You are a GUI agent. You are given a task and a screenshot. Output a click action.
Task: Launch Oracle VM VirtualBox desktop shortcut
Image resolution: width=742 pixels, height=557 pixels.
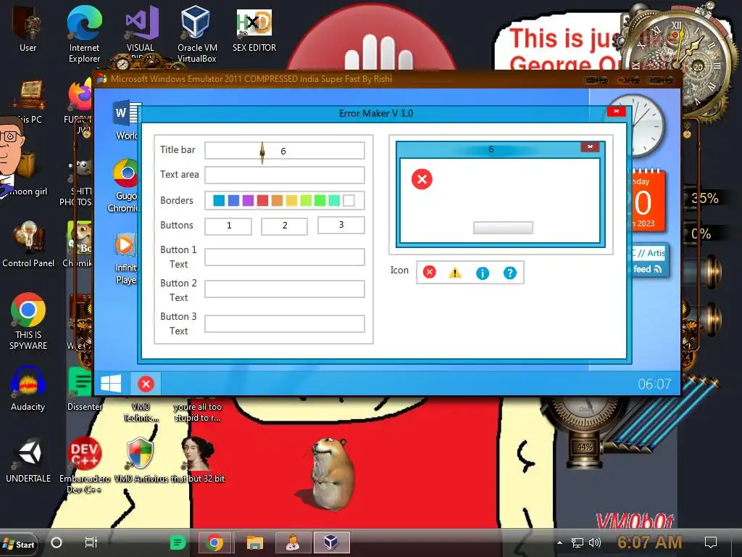click(x=197, y=34)
